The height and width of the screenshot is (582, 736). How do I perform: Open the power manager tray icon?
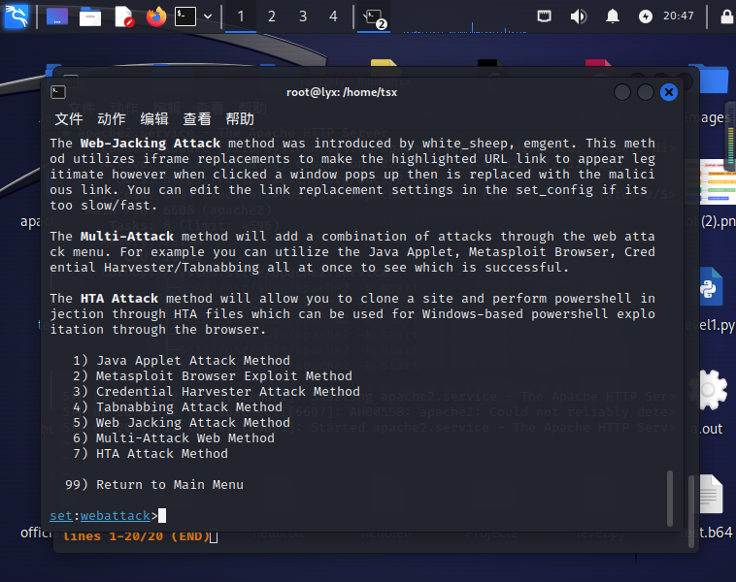646,16
